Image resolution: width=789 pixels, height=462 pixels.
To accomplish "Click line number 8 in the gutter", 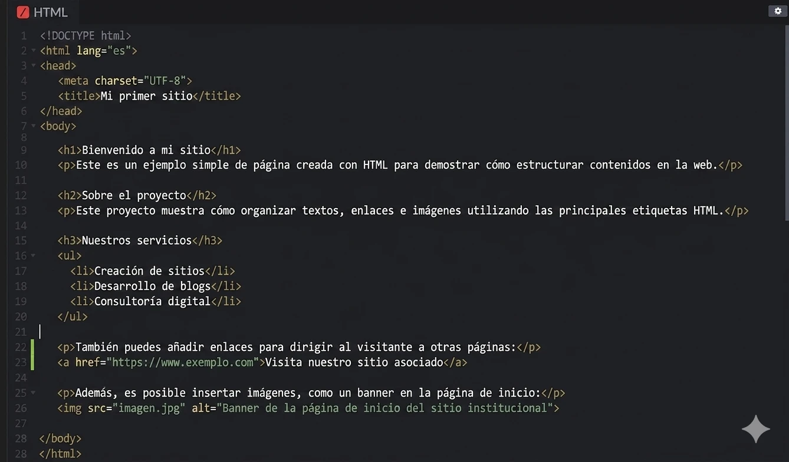I will [x=24, y=137].
